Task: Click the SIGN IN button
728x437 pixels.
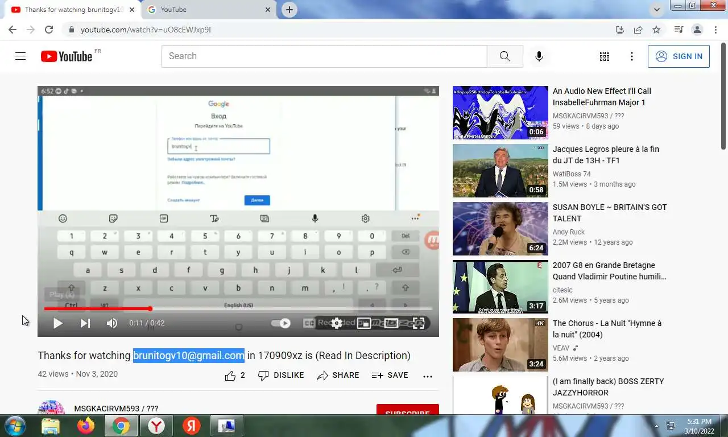Action: point(679,56)
